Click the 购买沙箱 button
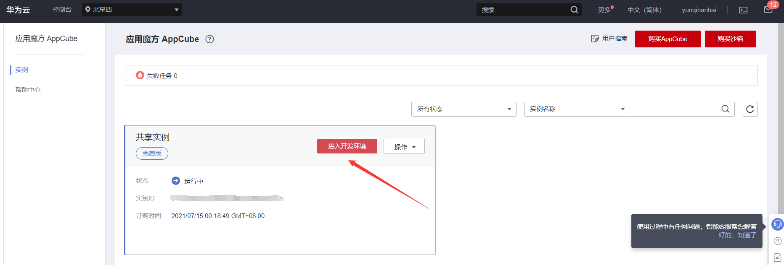 (730, 39)
